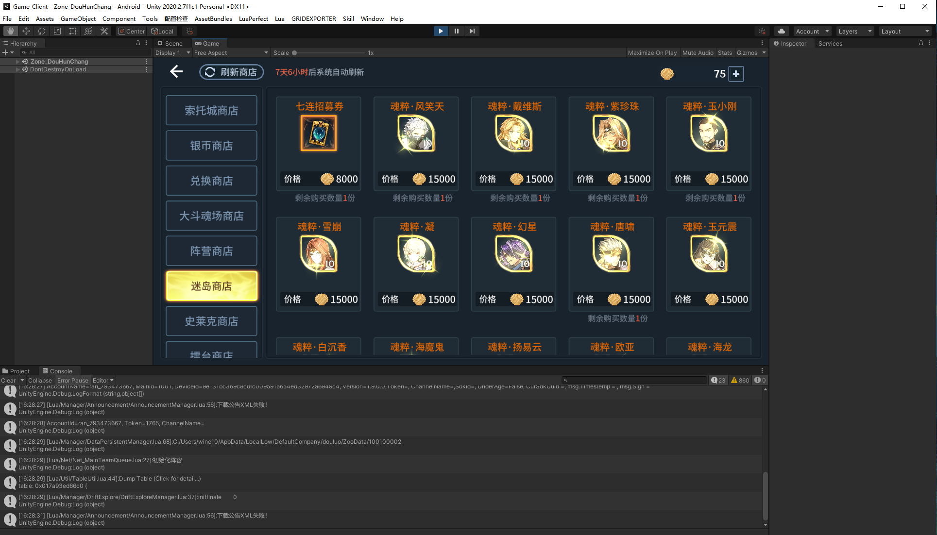Select the Rotate tool
937x535 pixels.
42,31
